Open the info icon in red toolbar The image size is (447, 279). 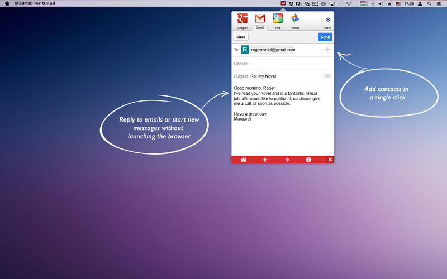[x=308, y=160]
